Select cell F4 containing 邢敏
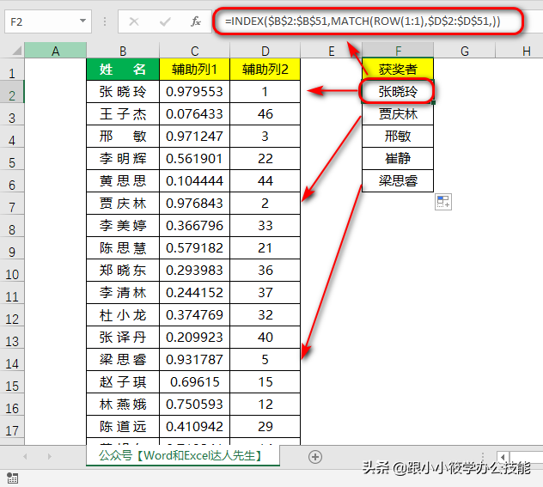Screen dimensions: 543x487 coord(398,137)
